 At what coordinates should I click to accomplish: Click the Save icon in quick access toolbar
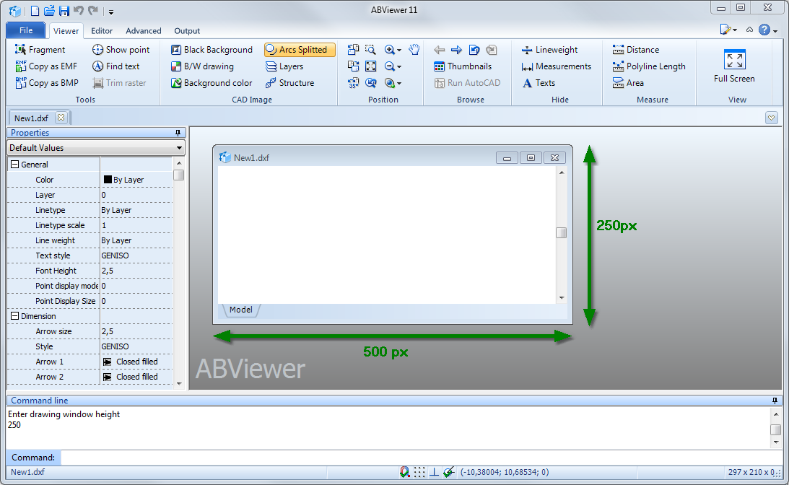pyautogui.click(x=64, y=11)
